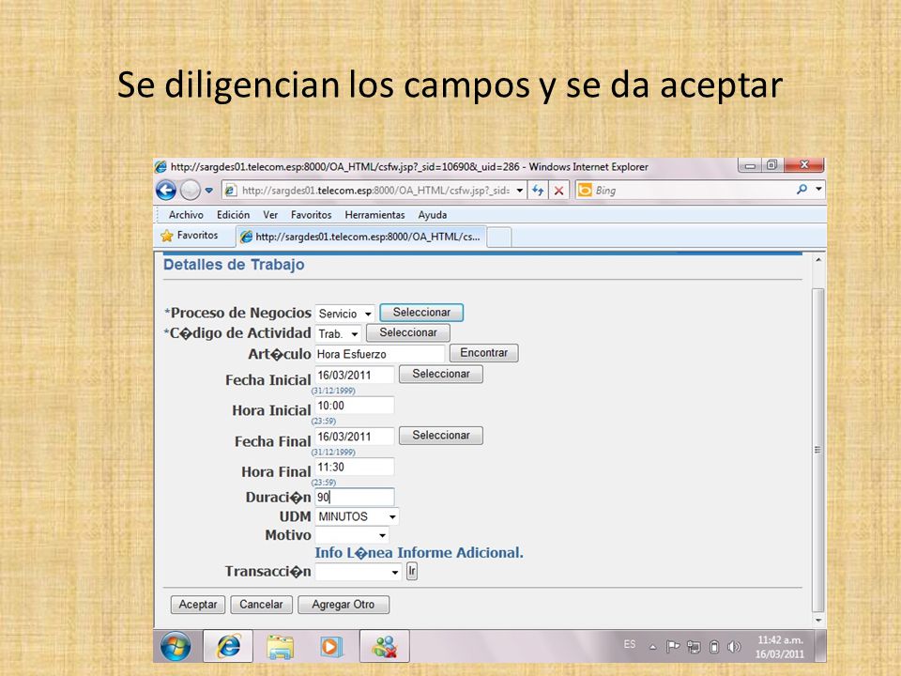This screenshot has height=676, width=901.
Task: Show hidden tray icons arrow
Action: tap(653, 647)
